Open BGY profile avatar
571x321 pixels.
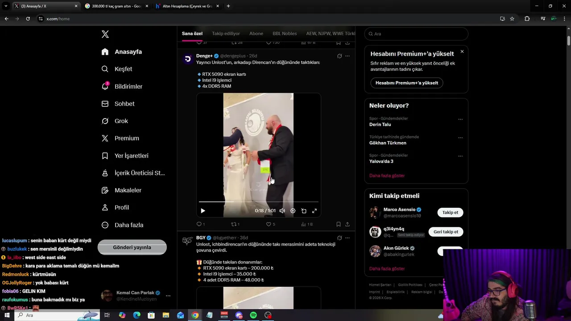(187, 241)
